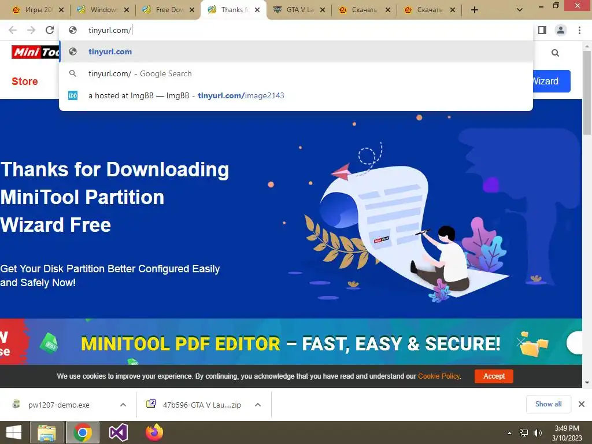Switch to the GTA V La tab

[x=294, y=10]
